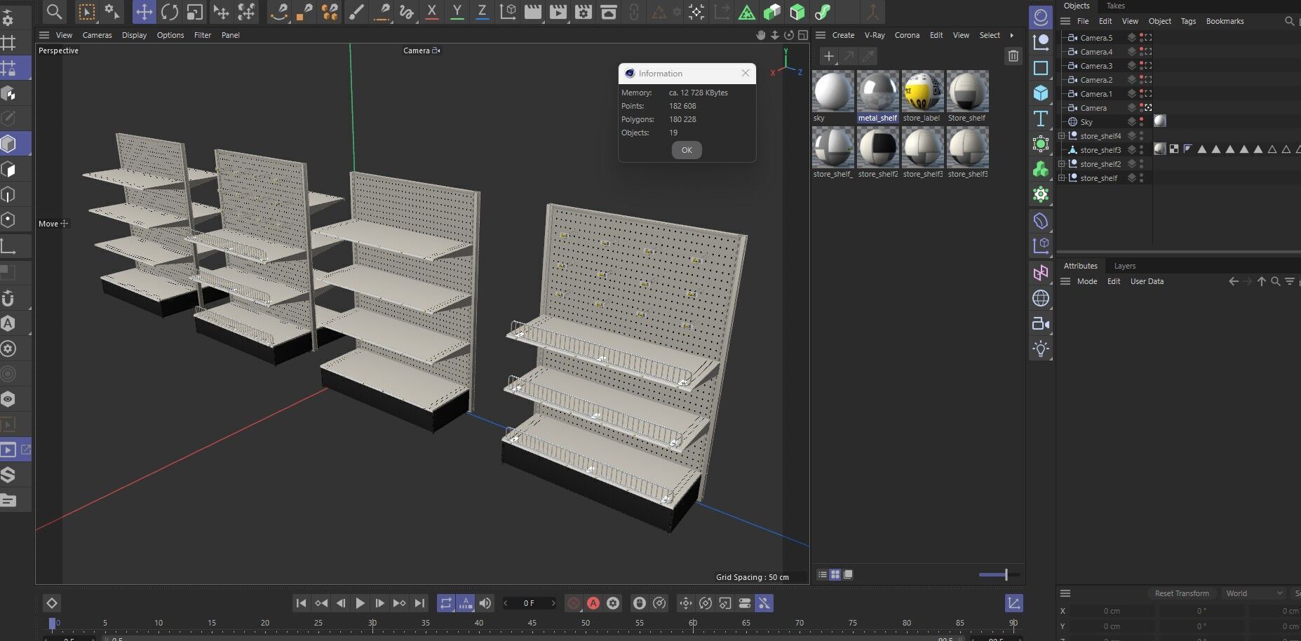Expand the material manager menu overflow arrow
1301x641 pixels.
[1011, 35]
